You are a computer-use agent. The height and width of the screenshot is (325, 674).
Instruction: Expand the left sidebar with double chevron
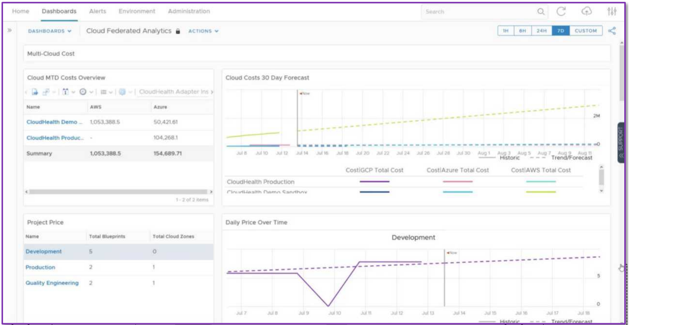pyautogui.click(x=9, y=30)
